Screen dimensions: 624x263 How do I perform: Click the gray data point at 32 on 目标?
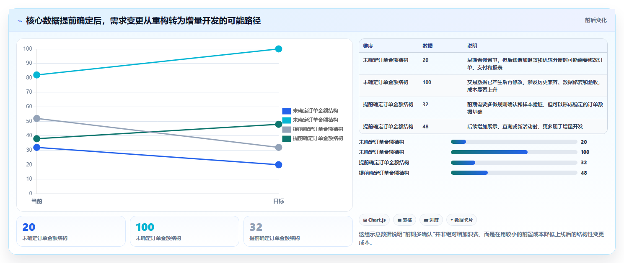click(x=279, y=148)
